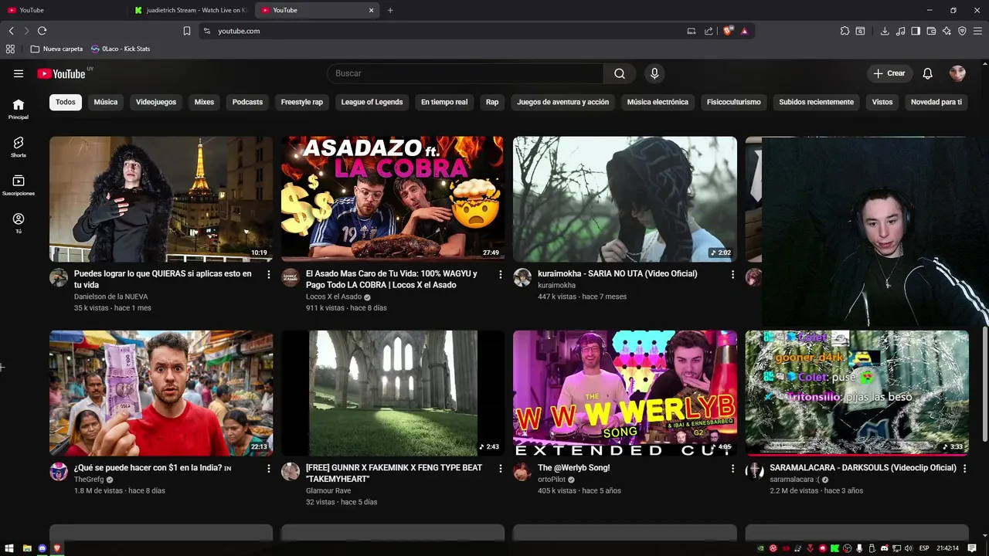Open the Brave Wallet icon
The height and width of the screenshot is (556, 989).
[931, 31]
